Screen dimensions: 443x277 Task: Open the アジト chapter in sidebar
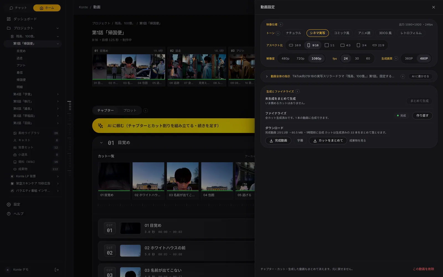(21, 65)
